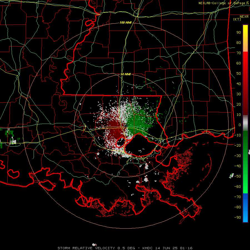Click the NEXLAB-College of DuPage header text
The image size is (250, 250).
223,3
